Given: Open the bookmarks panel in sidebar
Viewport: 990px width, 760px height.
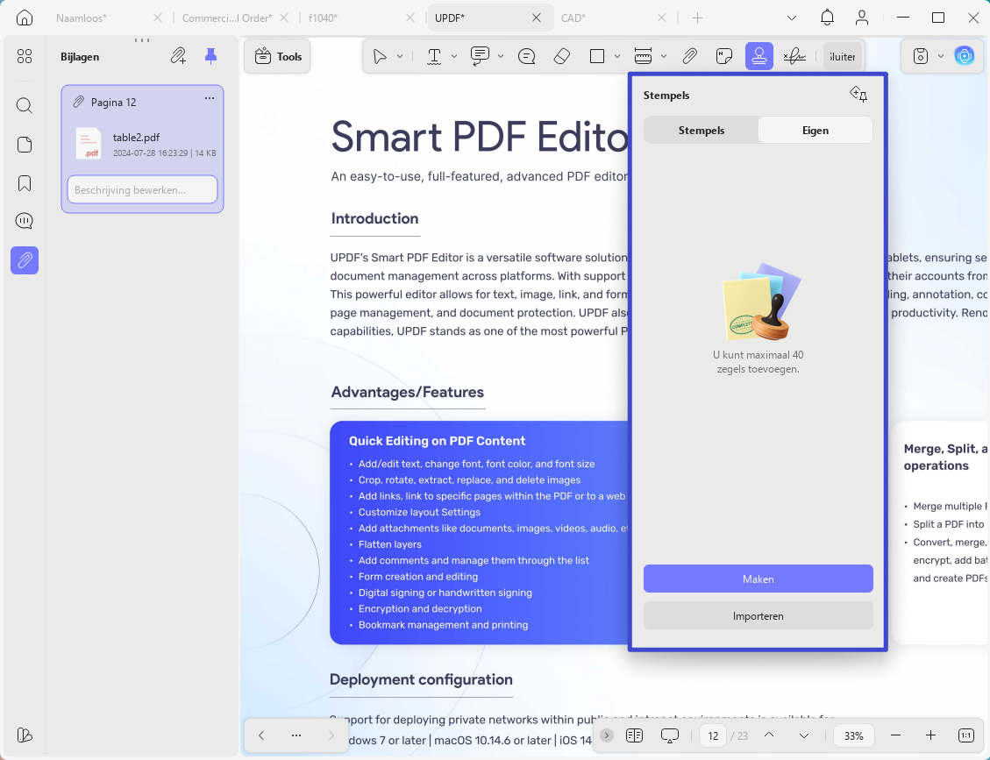Looking at the screenshot, I should [25, 184].
